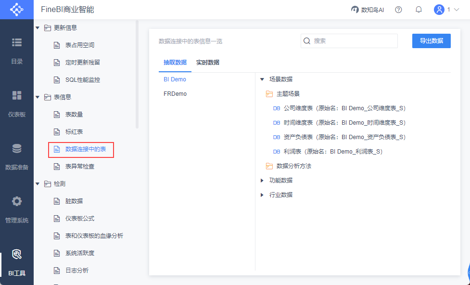
Task: Click the 检测 folder icon
Action: coord(47,183)
